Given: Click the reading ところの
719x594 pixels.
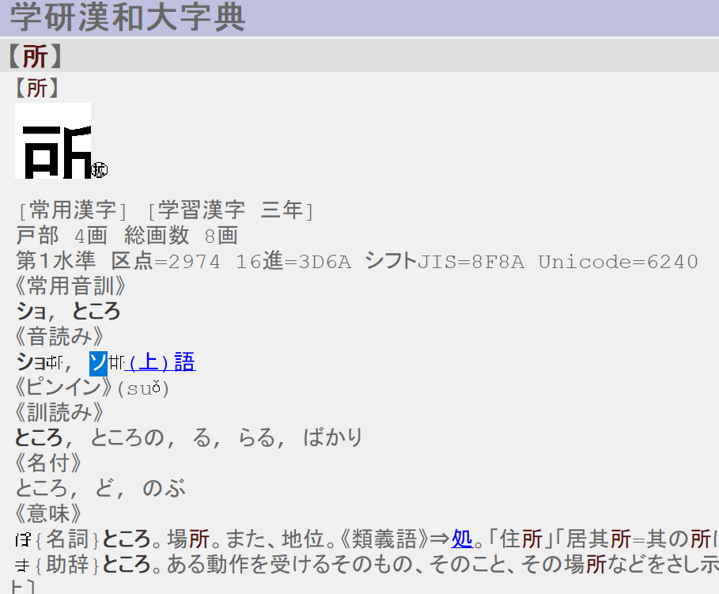Looking at the screenshot, I should [127, 437].
